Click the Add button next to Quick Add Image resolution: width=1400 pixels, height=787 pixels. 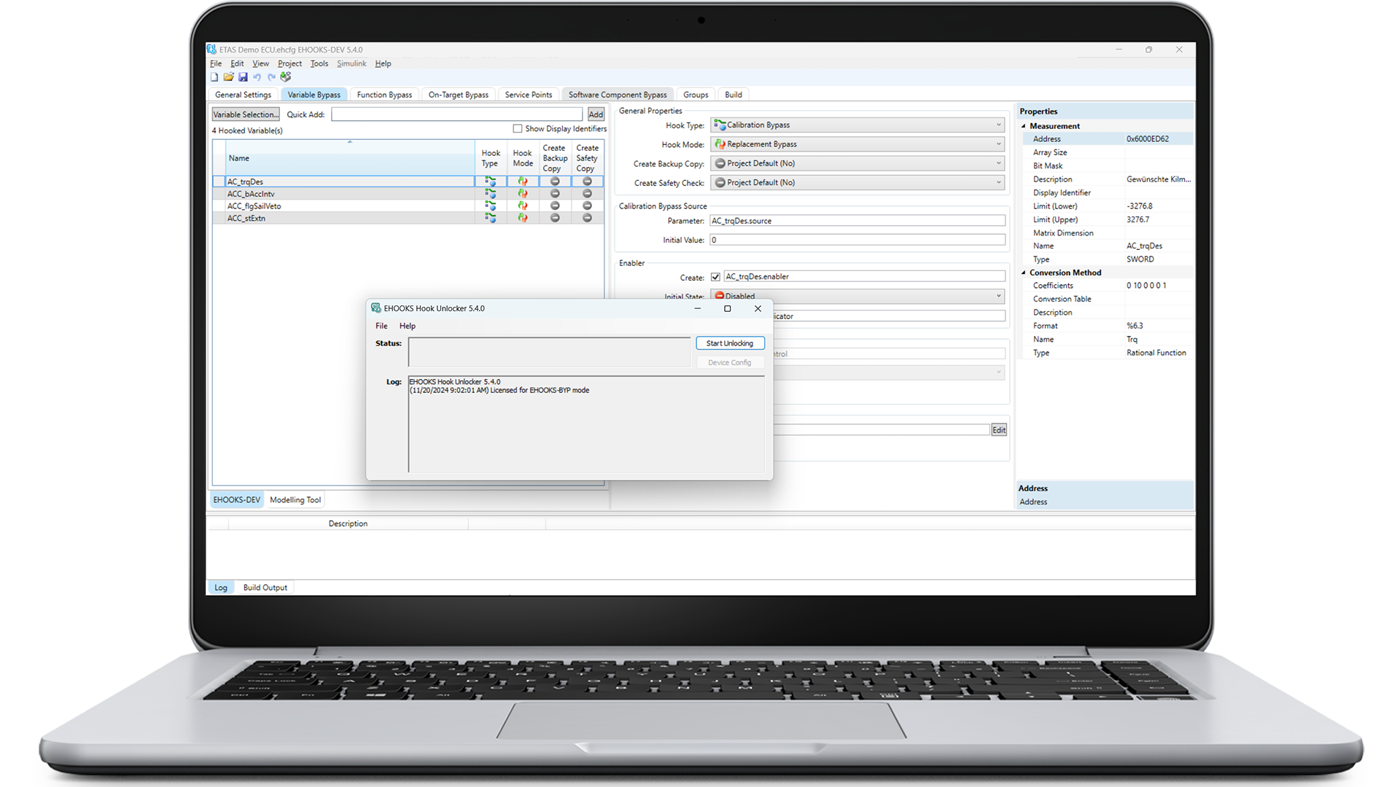[x=596, y=114]
